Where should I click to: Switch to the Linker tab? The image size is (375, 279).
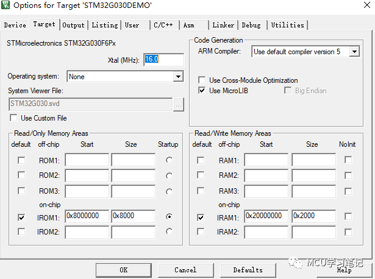(x=223, y=25)
